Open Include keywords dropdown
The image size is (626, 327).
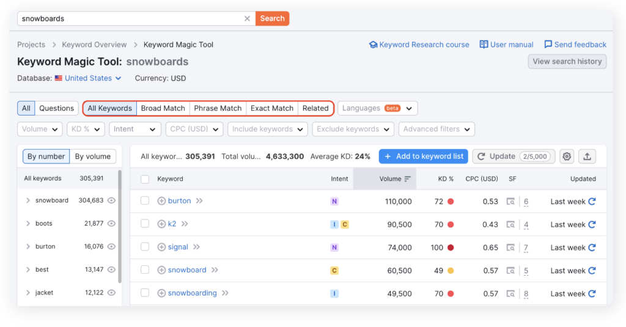pos(268,129)
